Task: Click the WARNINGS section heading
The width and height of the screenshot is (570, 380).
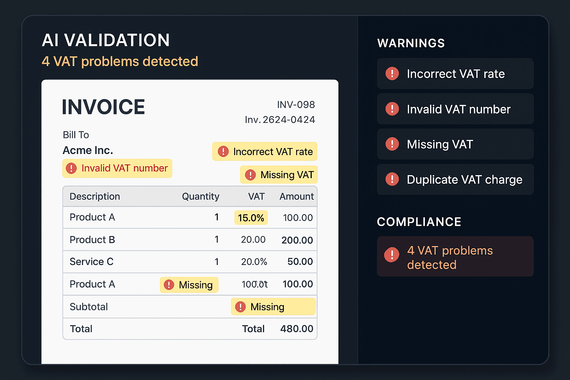Action: click(x=411, y=43)
